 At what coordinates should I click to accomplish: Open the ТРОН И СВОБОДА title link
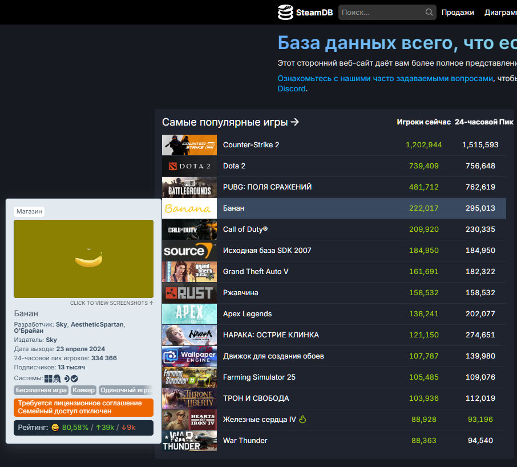tap(256, 398)
